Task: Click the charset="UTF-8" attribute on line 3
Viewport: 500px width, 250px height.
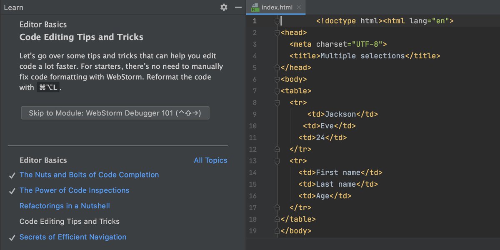Action: pyautogui.click(x=350, y=44)
